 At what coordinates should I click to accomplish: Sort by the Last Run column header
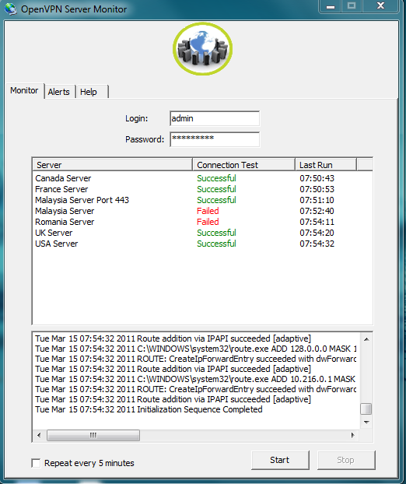click(x=326, y=165)
